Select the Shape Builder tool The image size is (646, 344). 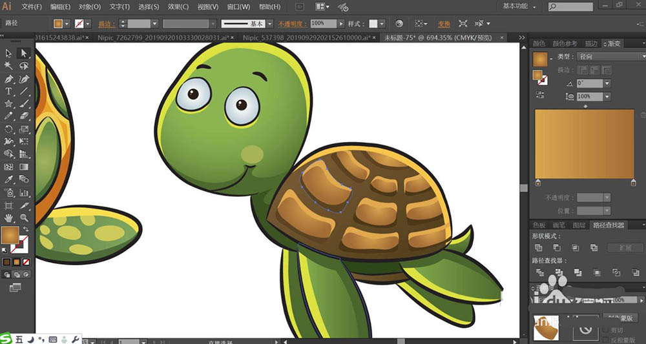[8, 154]
